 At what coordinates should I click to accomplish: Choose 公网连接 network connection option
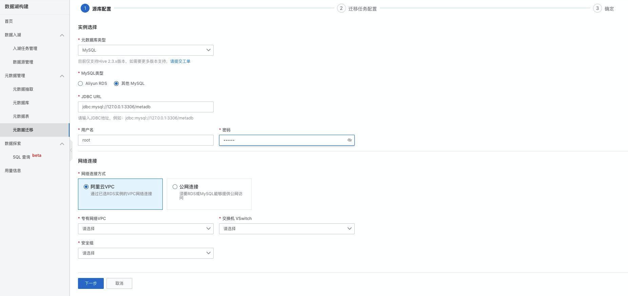point(209,194)
